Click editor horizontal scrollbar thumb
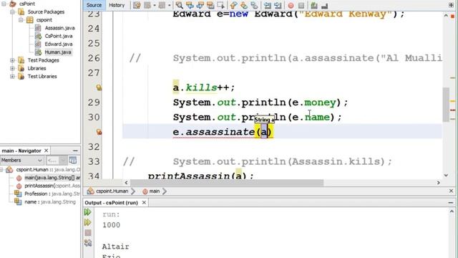The width and height of the screenshot is (458, 258). 227,183
